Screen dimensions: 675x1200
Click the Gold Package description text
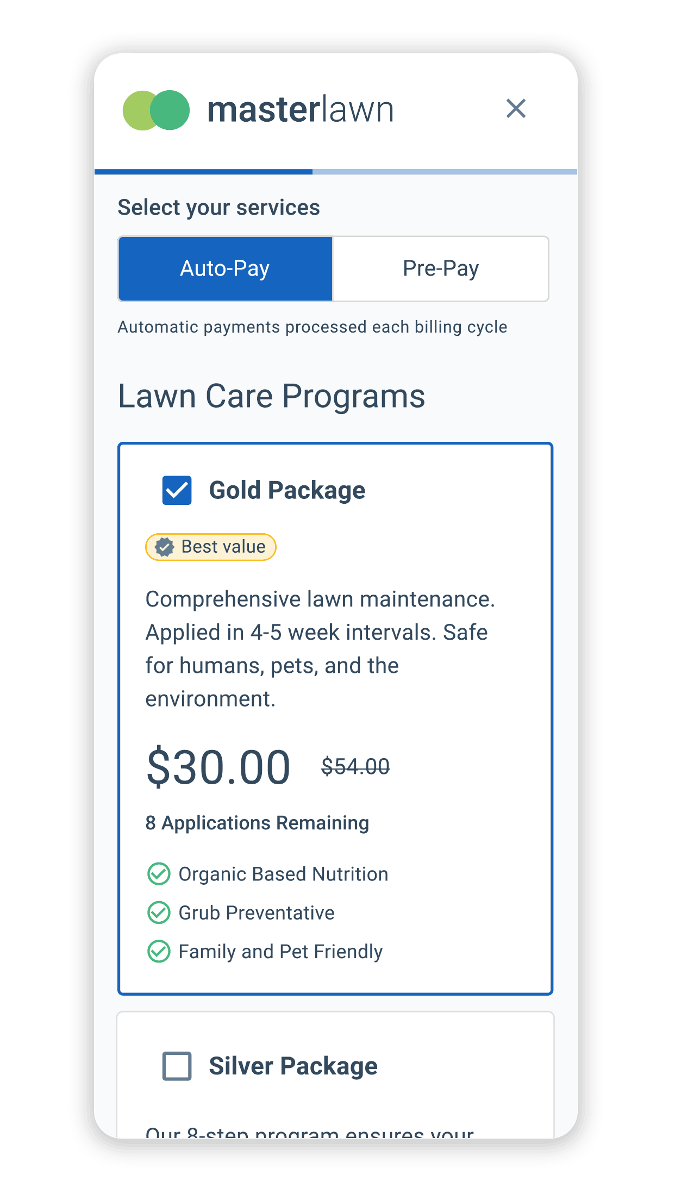point(320,649)
